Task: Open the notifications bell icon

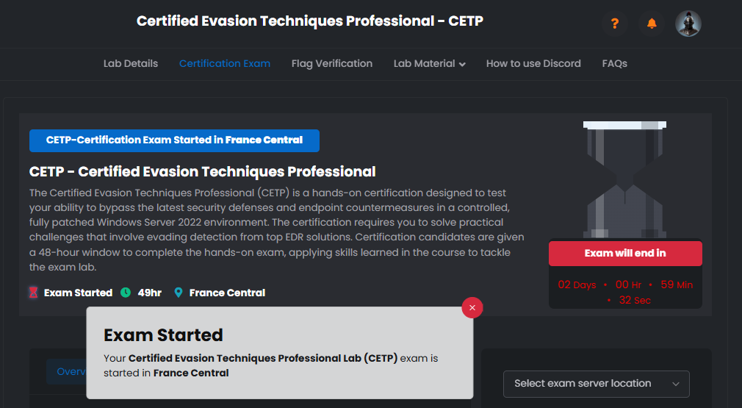Action: pyautogui.click(x=652, y=24)
